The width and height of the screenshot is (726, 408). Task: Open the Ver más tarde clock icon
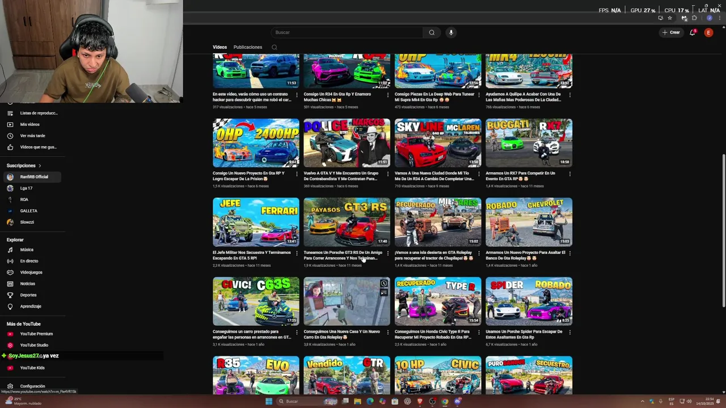[10, 136]
